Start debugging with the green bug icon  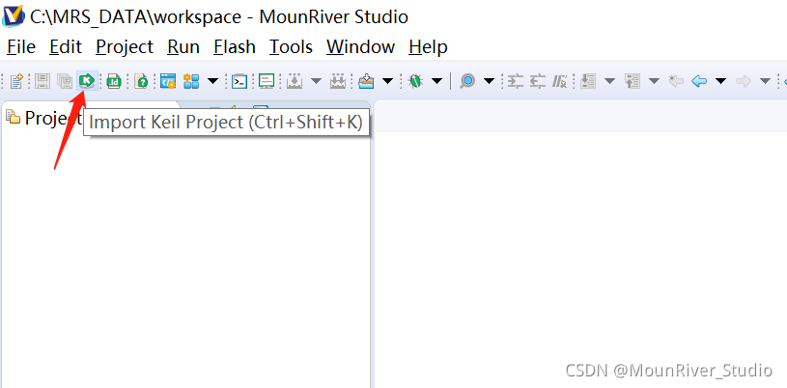pos(415,81)
